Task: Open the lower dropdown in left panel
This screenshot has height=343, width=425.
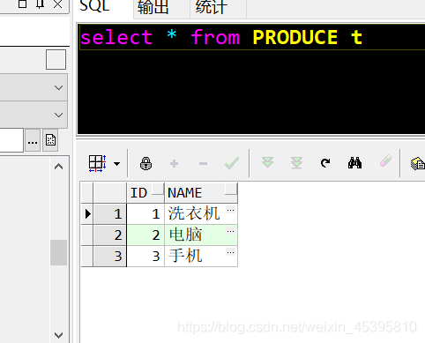Action: click(34, 115)
